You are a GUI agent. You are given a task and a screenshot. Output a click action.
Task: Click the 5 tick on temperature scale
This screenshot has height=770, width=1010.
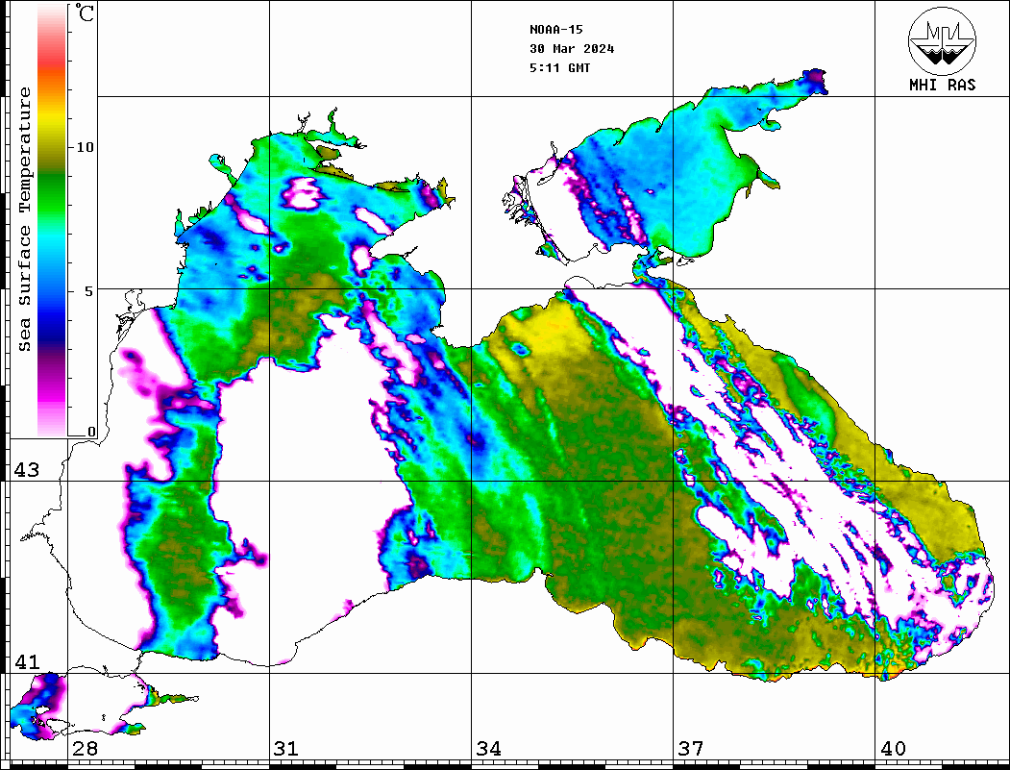(x=88, y=291)
